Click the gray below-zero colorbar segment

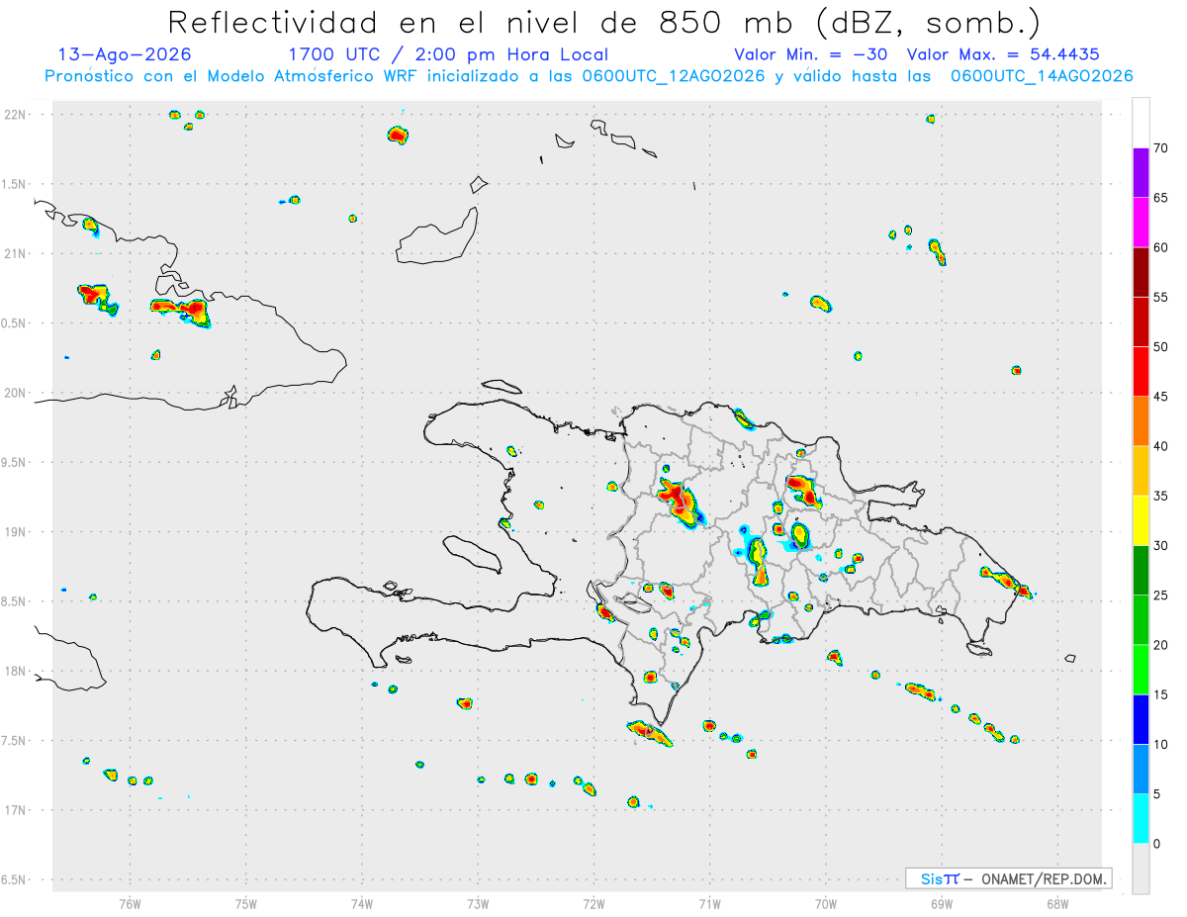pos(1141,869)
